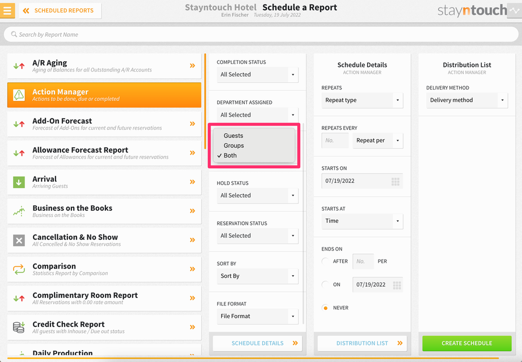Click the Repeats Every No. field

coord(335,140)
